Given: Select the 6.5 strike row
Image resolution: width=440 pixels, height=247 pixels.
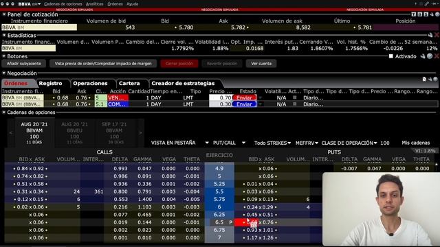Looking at the screenshot, I should coord(219,222).
